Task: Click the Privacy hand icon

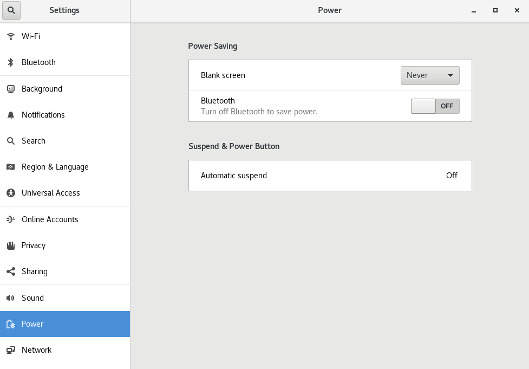Action: 11,245
